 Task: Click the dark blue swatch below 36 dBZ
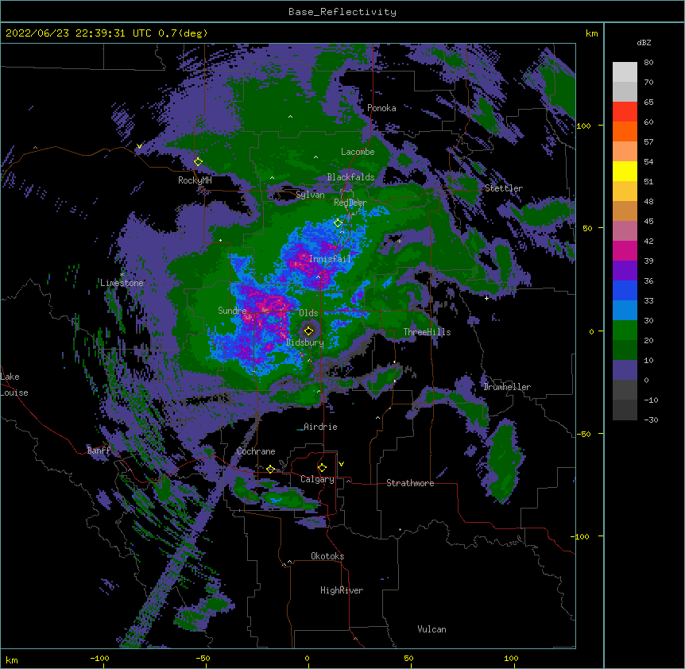click(625, 291)
